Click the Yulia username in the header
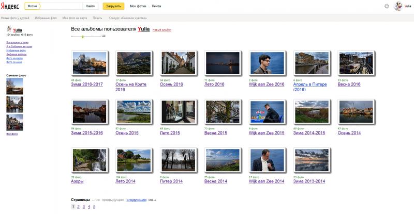 point(408,6)
